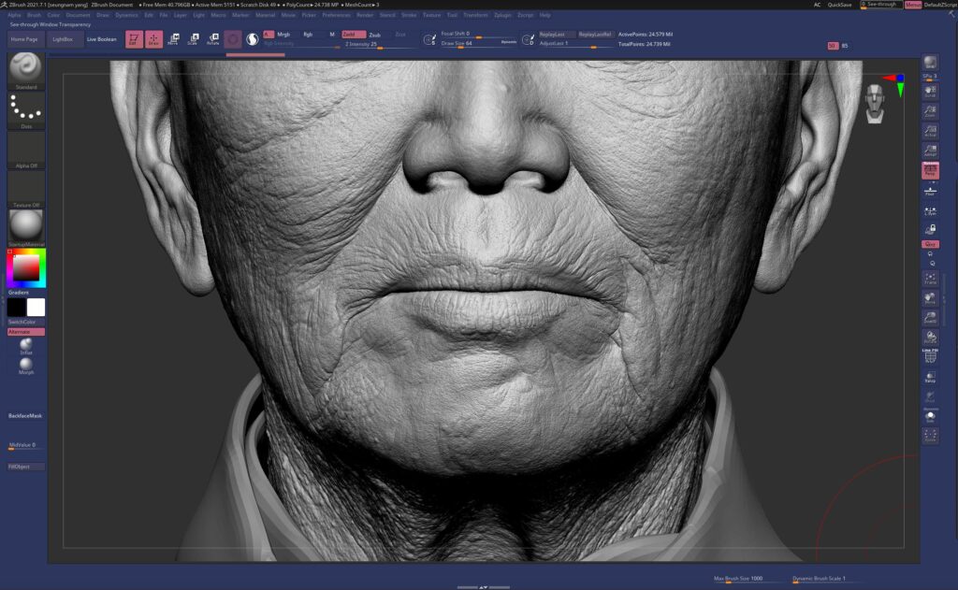Expand the Texture Off selector
The height and width of the screenshot is (590, 958).
click(26, 190)
